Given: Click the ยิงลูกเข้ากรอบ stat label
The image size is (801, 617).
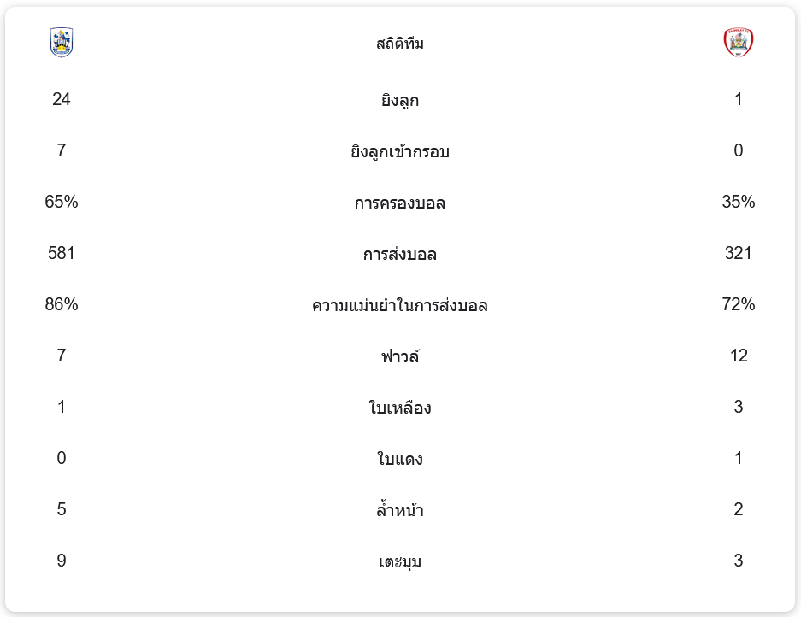Looking at the screenshot, I should 400,152.
